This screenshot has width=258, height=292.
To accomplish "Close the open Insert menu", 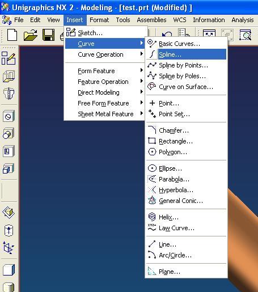I will (x=75, y=20).
